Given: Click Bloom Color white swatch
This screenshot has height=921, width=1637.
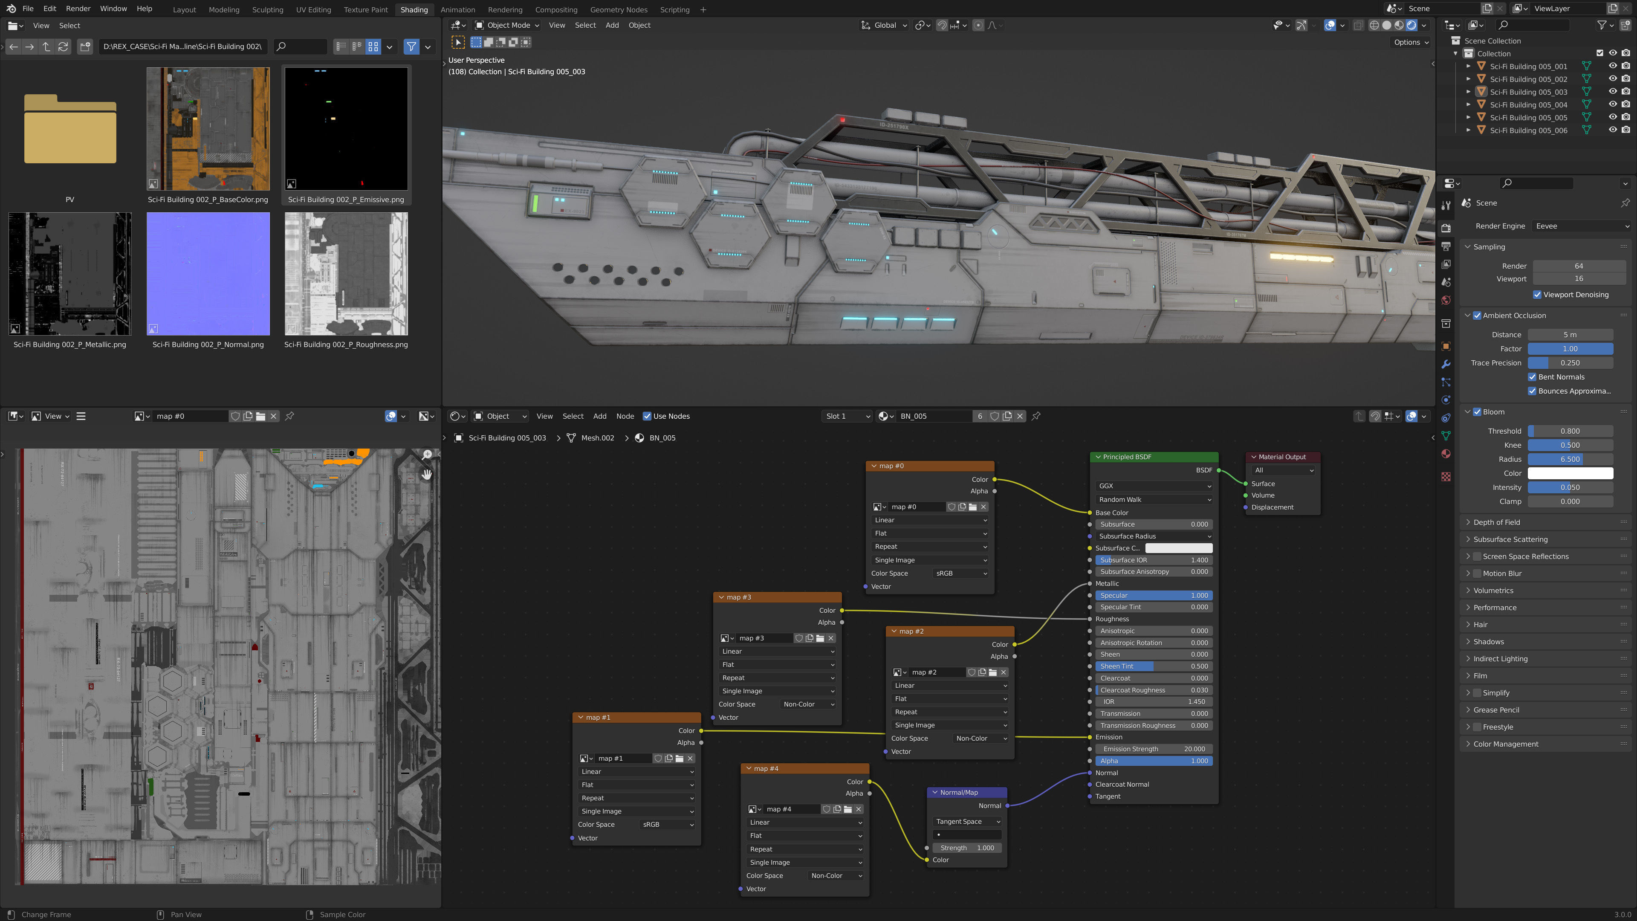Looking at the screenshot, I should pos(1570,474).
